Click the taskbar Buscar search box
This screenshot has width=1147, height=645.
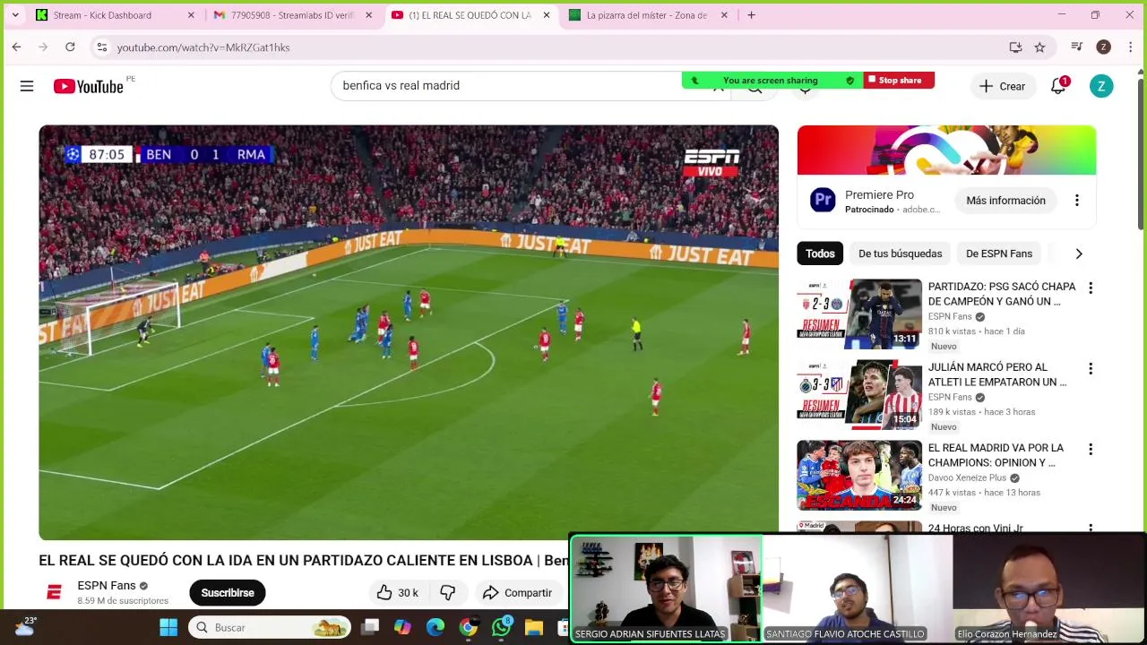270,627
